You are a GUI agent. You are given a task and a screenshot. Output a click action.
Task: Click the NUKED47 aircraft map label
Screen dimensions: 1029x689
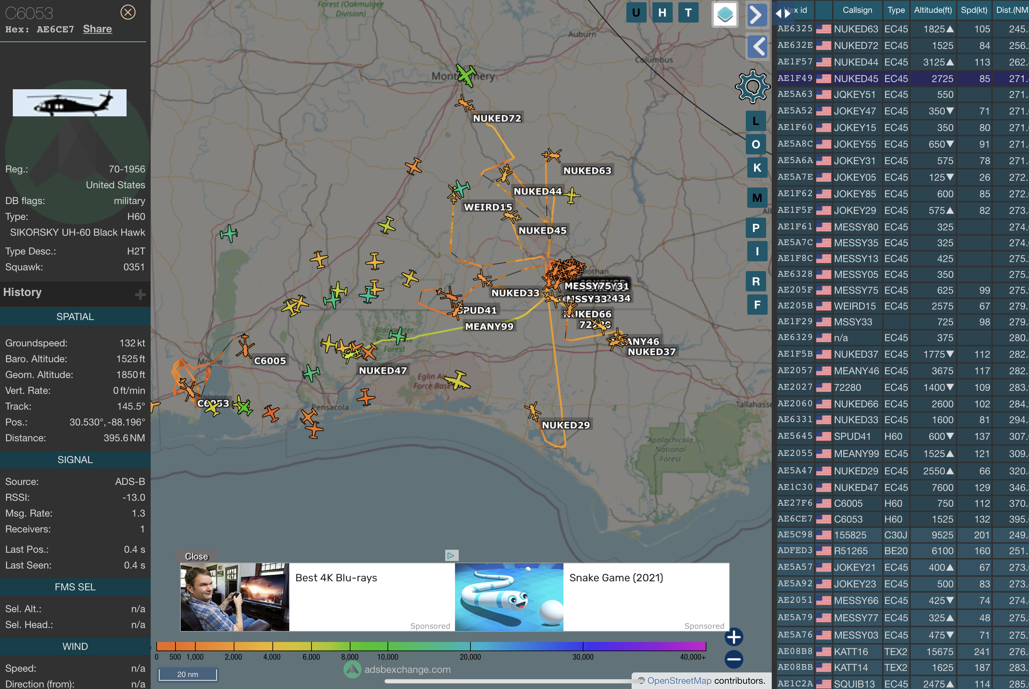coord(382,370)
